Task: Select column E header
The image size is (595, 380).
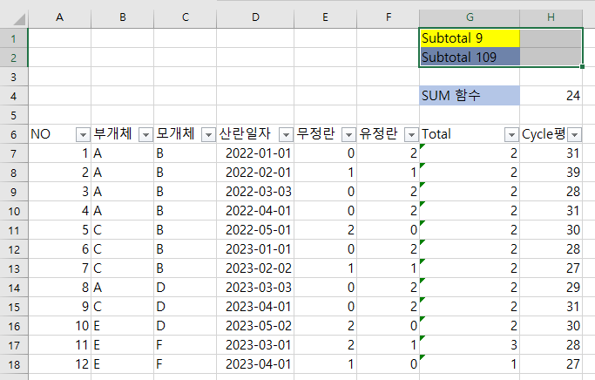Action: [325, 17]
